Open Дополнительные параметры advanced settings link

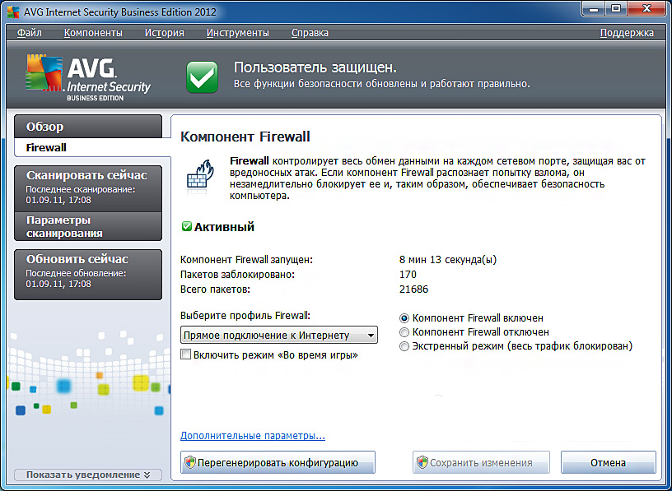coord(253,436)
